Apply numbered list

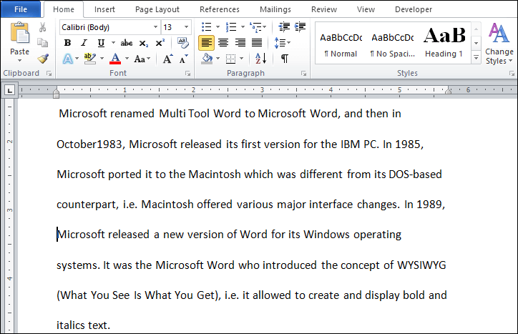231,26
